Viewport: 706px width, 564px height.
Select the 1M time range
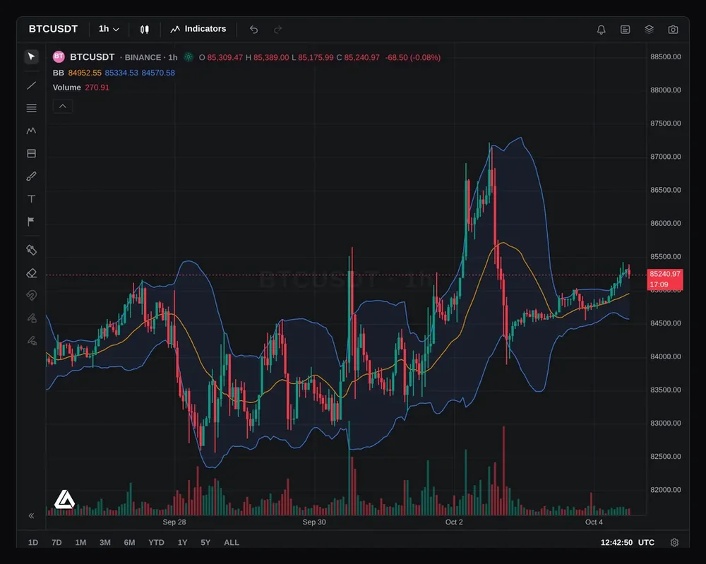pos(80,542)
